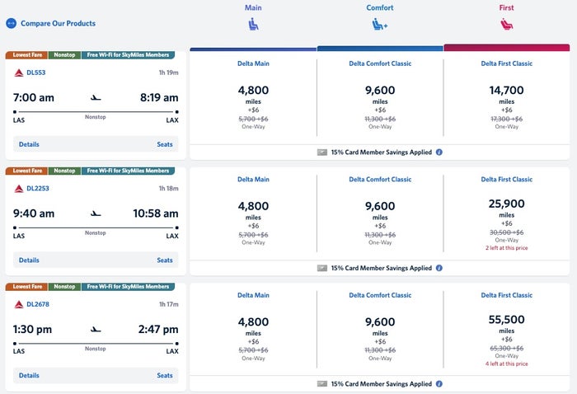Click the credit card icon under DL2678 fares
Image resolution: width=577 pixels, height=394 pixels.
[322, 384]
